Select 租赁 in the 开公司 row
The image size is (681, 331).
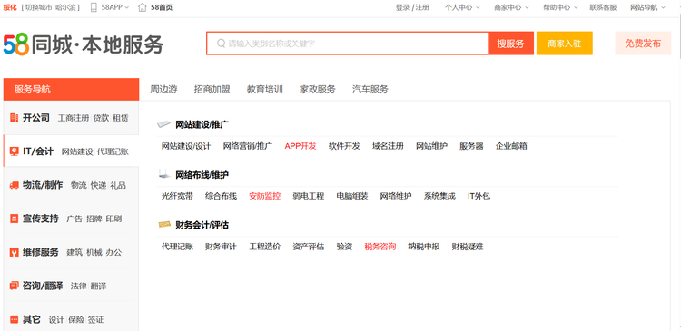tap(121, 118)
